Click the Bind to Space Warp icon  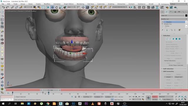pyautogui.click(x=21, y=7)
